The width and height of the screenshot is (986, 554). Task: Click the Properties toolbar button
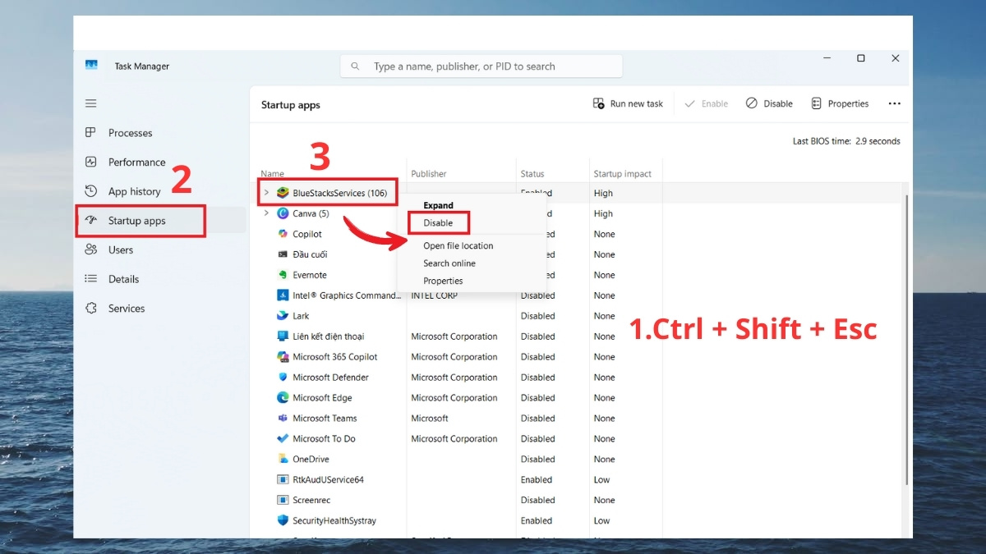[840, 103]
